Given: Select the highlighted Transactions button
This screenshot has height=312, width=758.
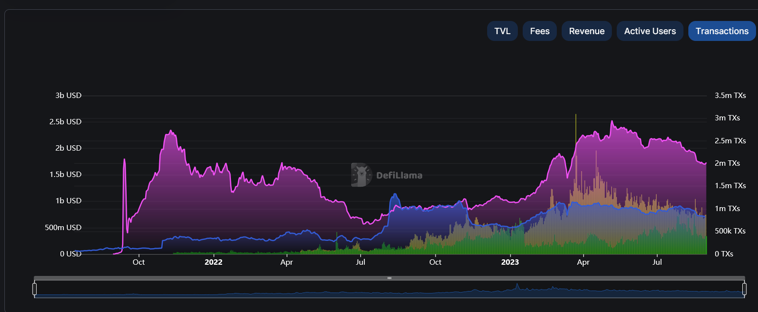Looking at the screenshot, I should [x=722, y=31].
